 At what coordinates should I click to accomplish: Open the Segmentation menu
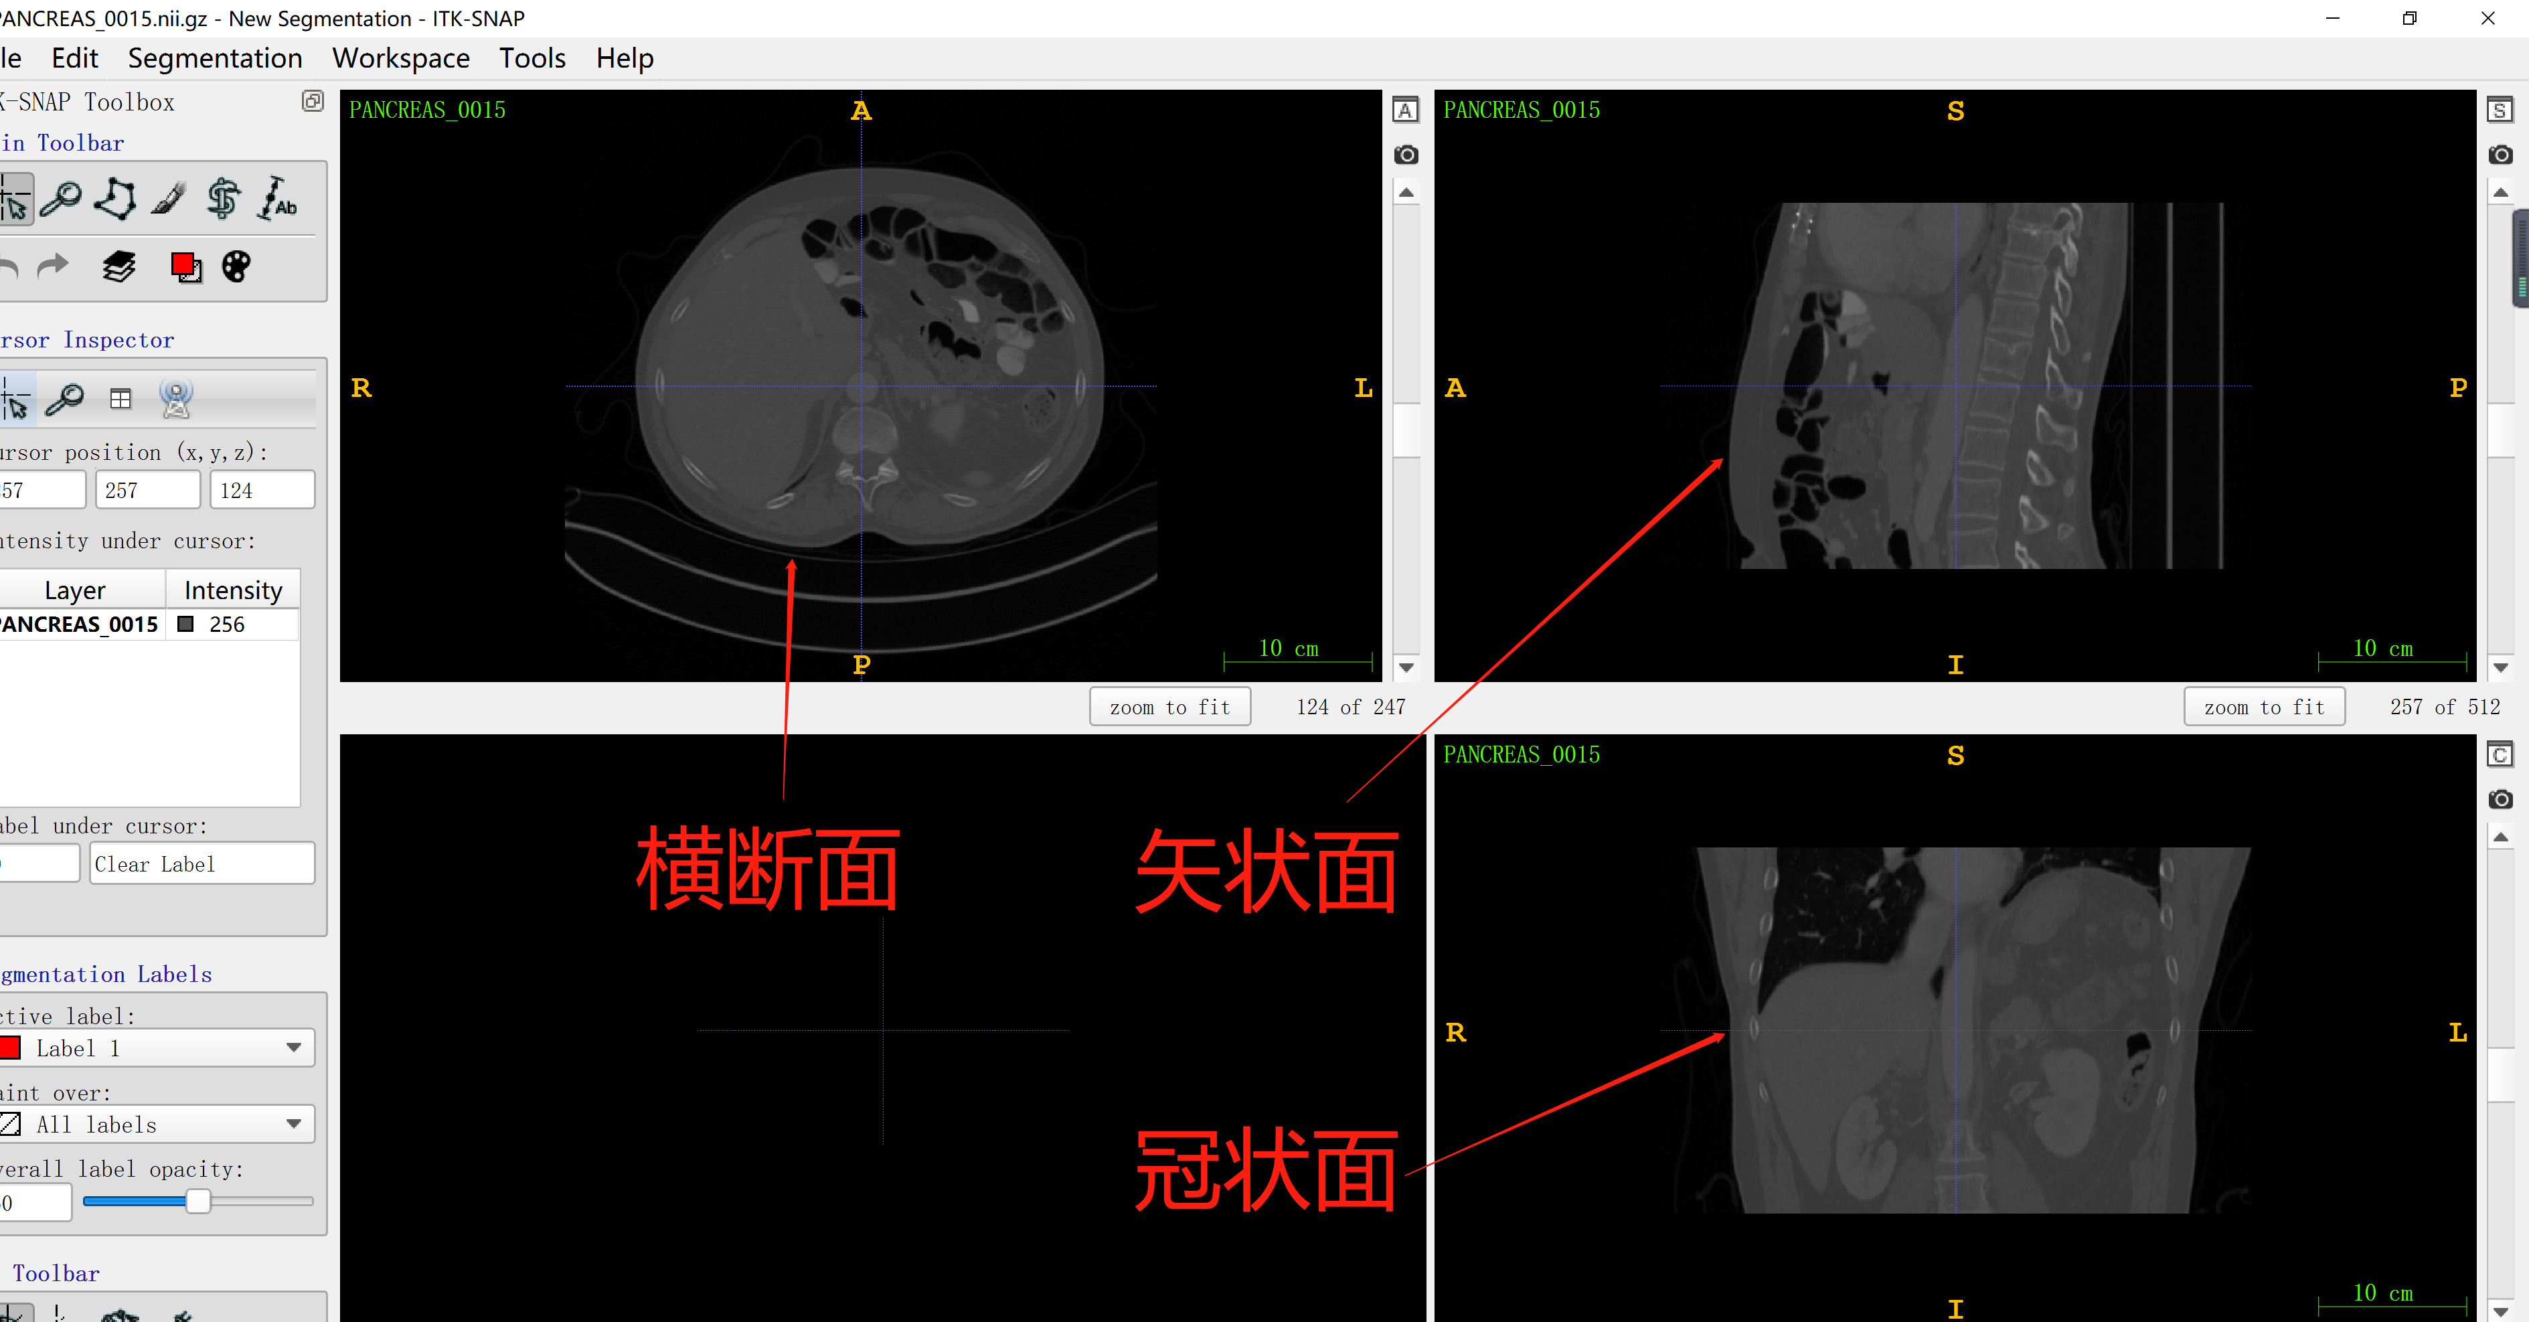[215, 58]
